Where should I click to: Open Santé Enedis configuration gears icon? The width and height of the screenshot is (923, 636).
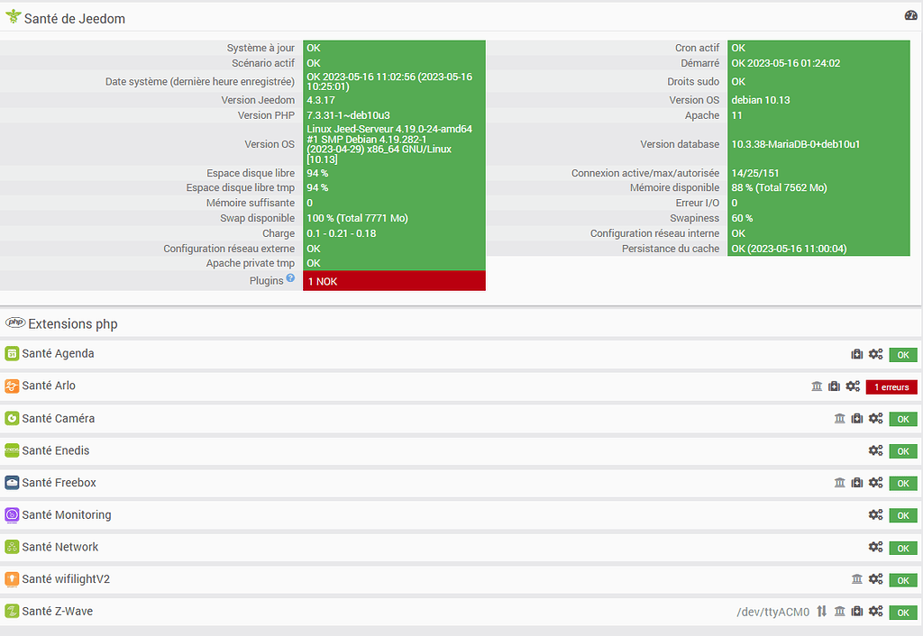(x=876, y=450)
